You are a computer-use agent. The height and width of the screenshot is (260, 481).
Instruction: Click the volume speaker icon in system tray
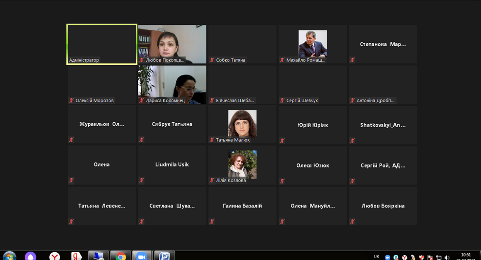click(x=447, y=257)
